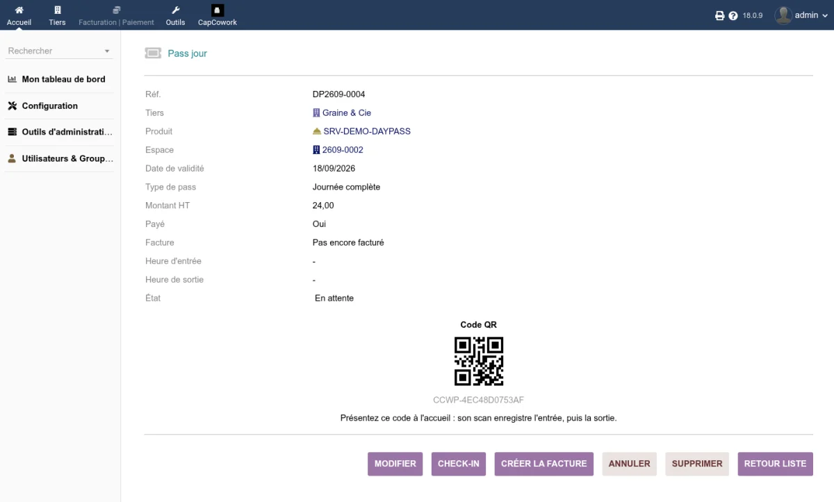Open the help question mark icon
Image resolution: width=834 pixels, height=502 pixels.
point(733,15)
